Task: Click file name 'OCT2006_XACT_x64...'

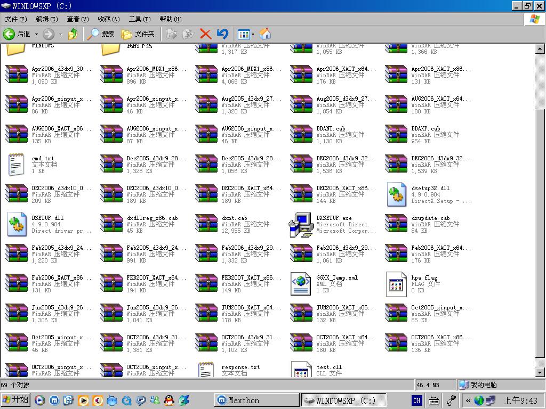Action: pos(346,337)
